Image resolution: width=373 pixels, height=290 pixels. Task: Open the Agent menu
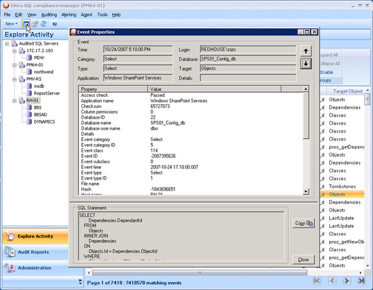point(86,15)
